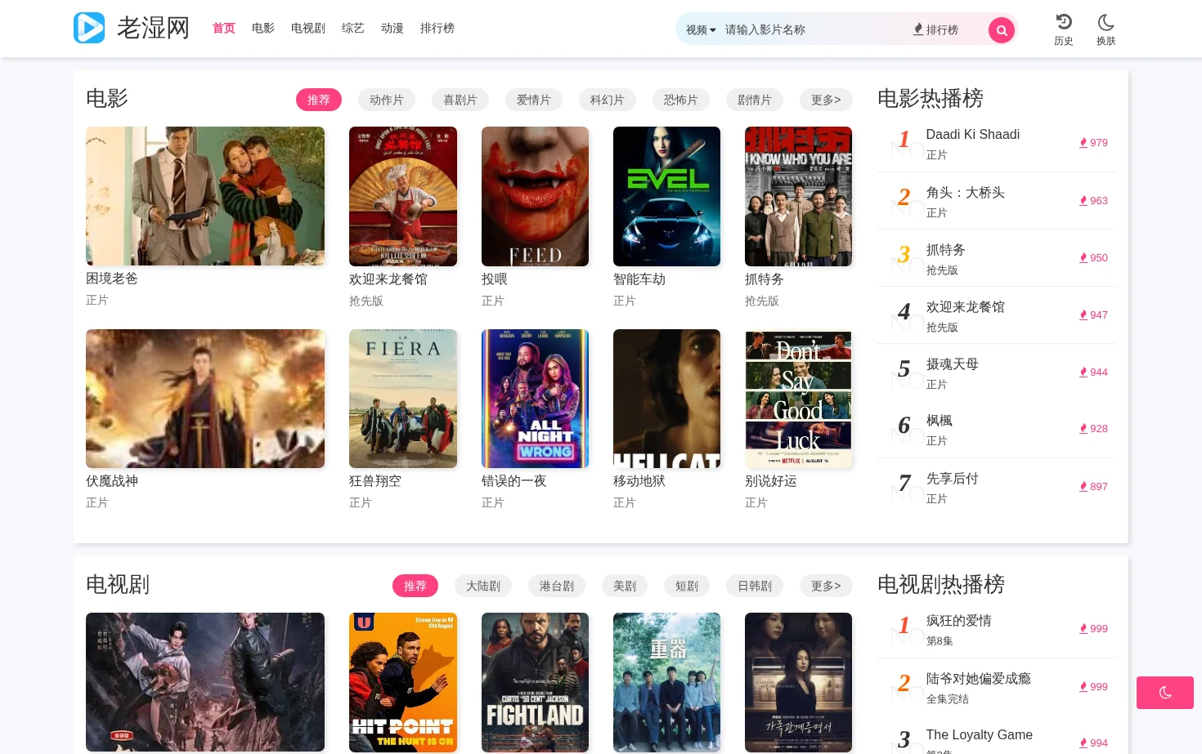Select the 剧情片 movie filter tab

tap(755, 100)
